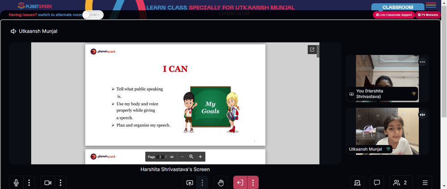Click 'My Goals' chalkboard image on slide
The width and height of the screenshot is (447, 189).
tap(211, 110)
